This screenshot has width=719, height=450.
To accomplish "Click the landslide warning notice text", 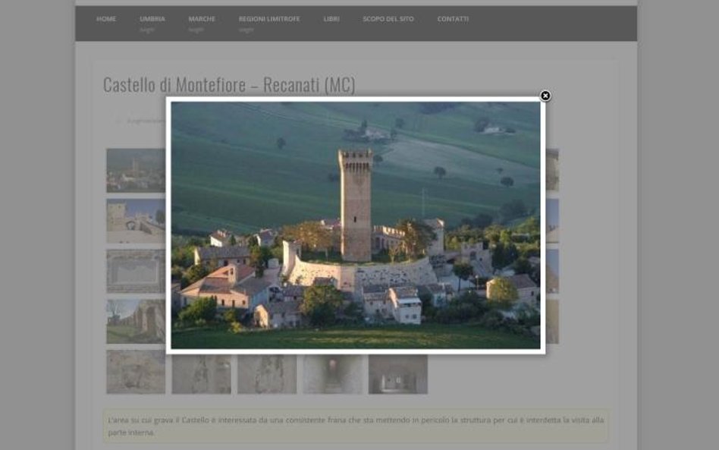I will click(356, 426).
